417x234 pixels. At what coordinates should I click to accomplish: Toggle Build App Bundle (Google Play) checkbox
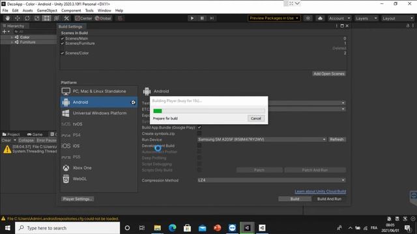pos(199,127)
